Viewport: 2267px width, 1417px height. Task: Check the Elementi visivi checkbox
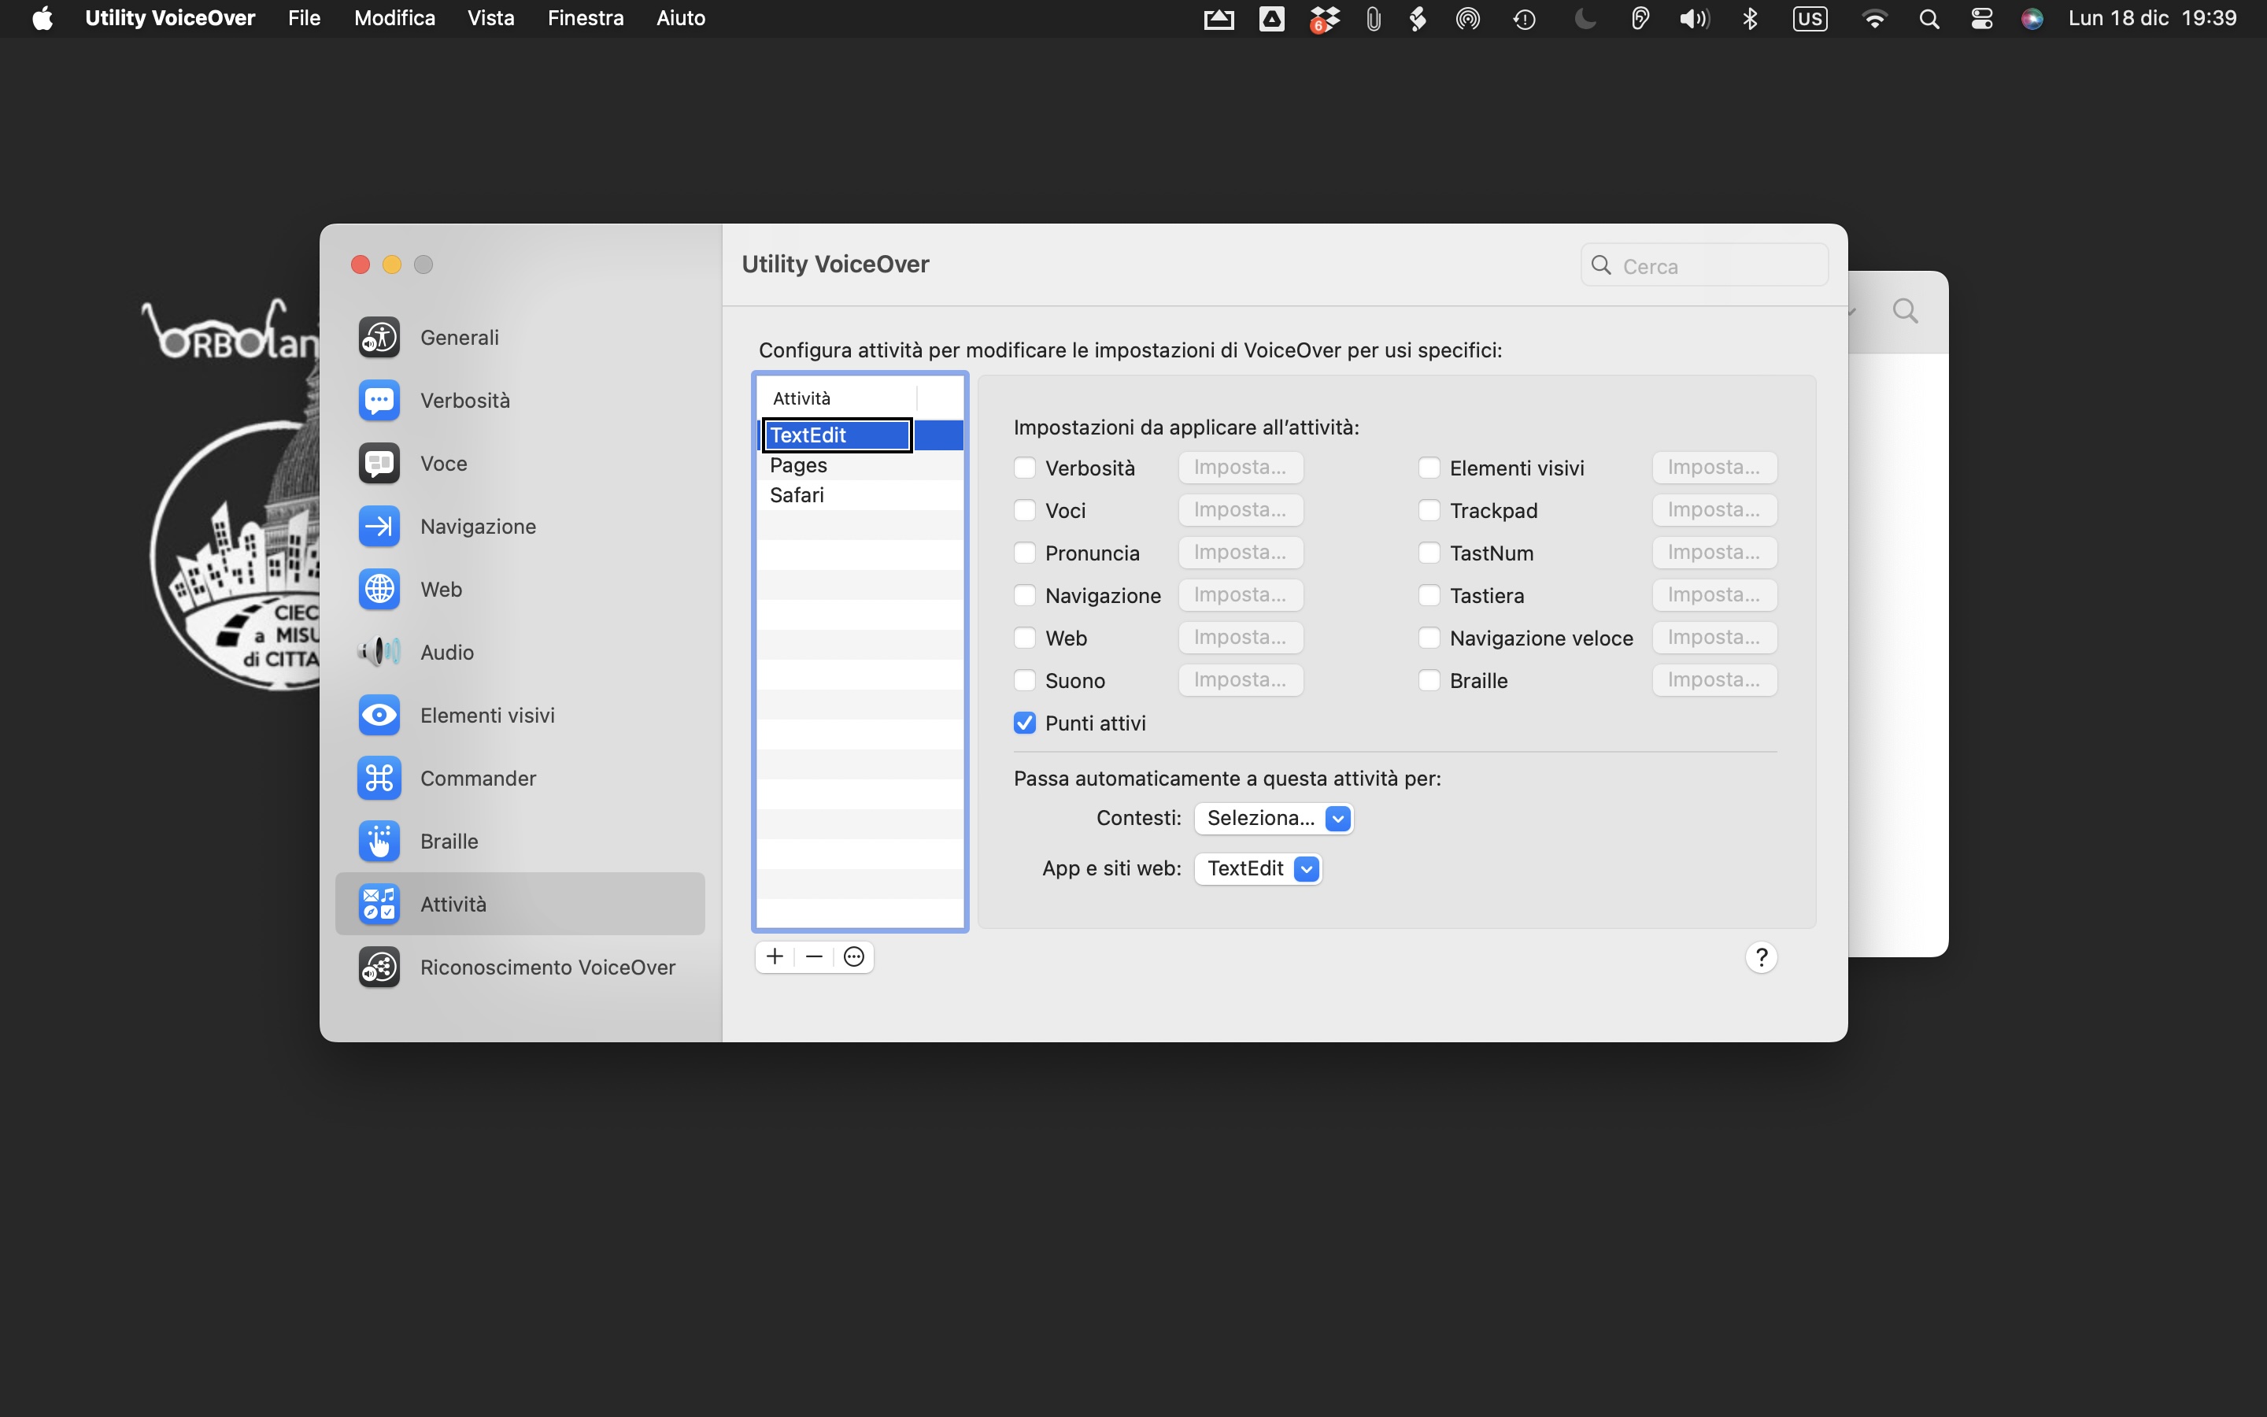pyautogui.click(x=1429, y=468)
